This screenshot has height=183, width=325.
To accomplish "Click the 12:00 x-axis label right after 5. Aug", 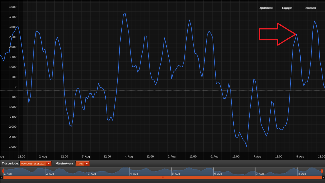I will click(193, 157).
